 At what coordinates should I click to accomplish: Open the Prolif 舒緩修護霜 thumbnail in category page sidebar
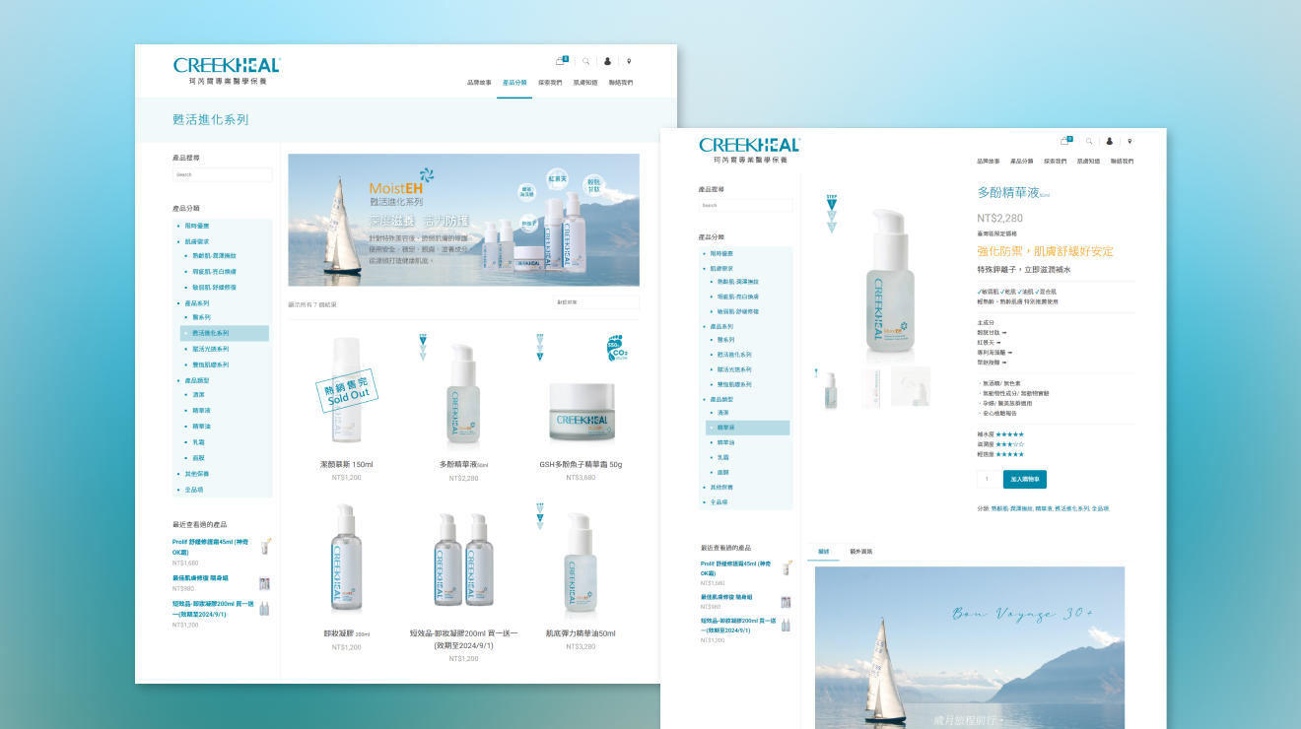click(x=265, y=546)
